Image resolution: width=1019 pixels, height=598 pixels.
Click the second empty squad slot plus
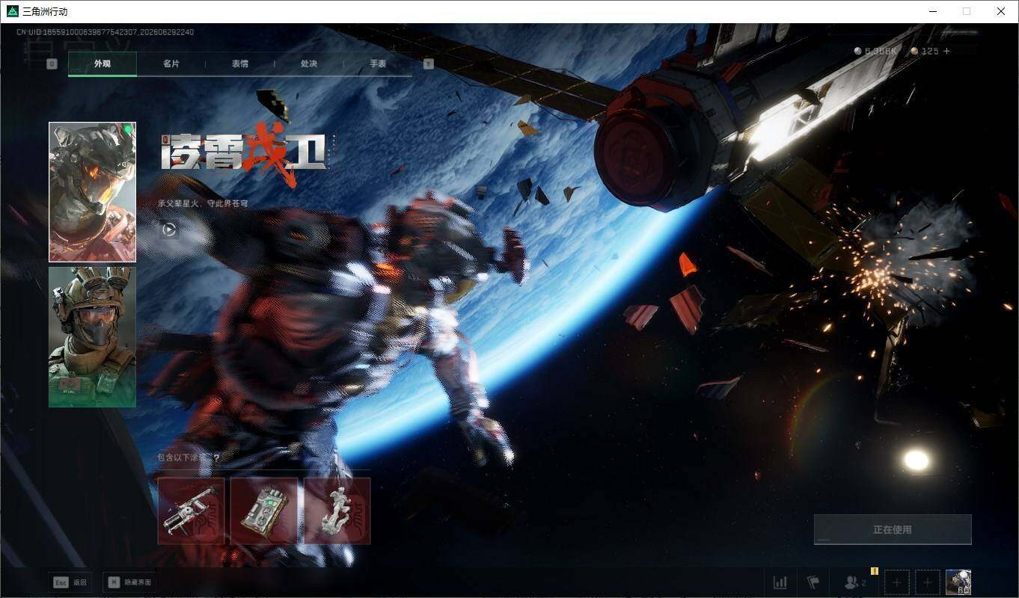click(928, 582)
